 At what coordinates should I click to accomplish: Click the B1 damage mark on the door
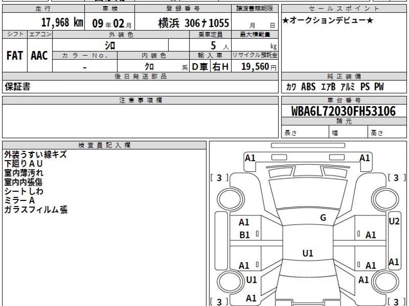(244, 235)
